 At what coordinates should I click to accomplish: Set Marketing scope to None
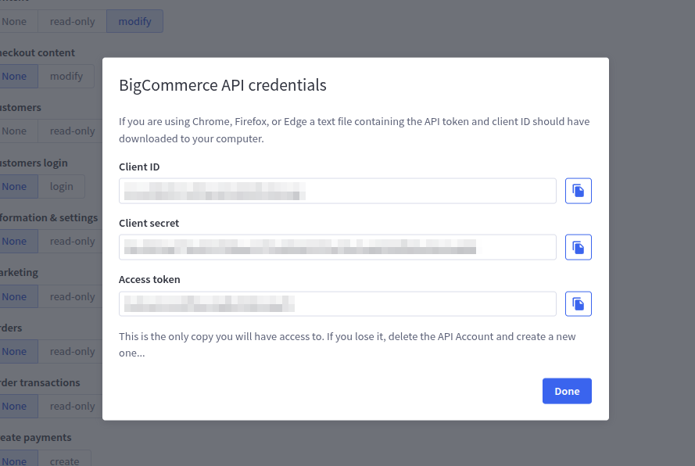(x=14, y=296)
